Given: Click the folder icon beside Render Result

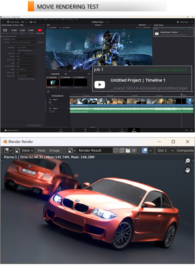Looking at the screenshot, I should pyautogui.click(x=128, y=150).
